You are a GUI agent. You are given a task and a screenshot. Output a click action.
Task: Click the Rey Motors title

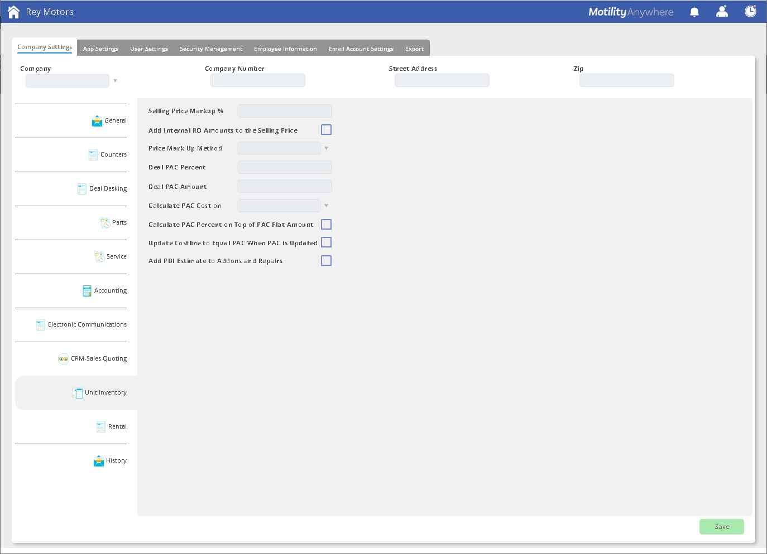50,12
